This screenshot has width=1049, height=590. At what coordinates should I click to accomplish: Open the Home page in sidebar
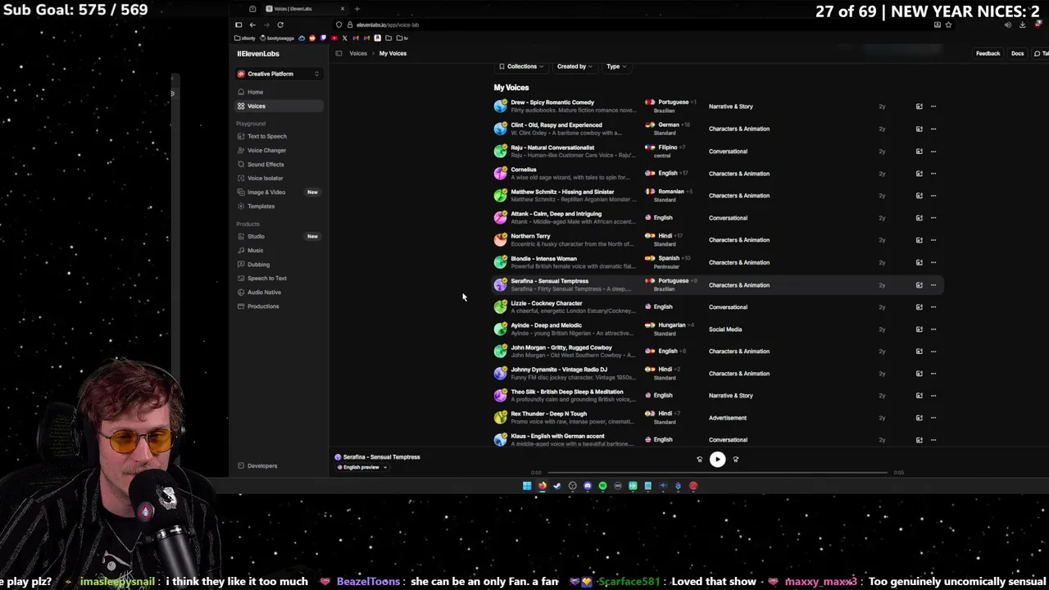pos(255,92)
